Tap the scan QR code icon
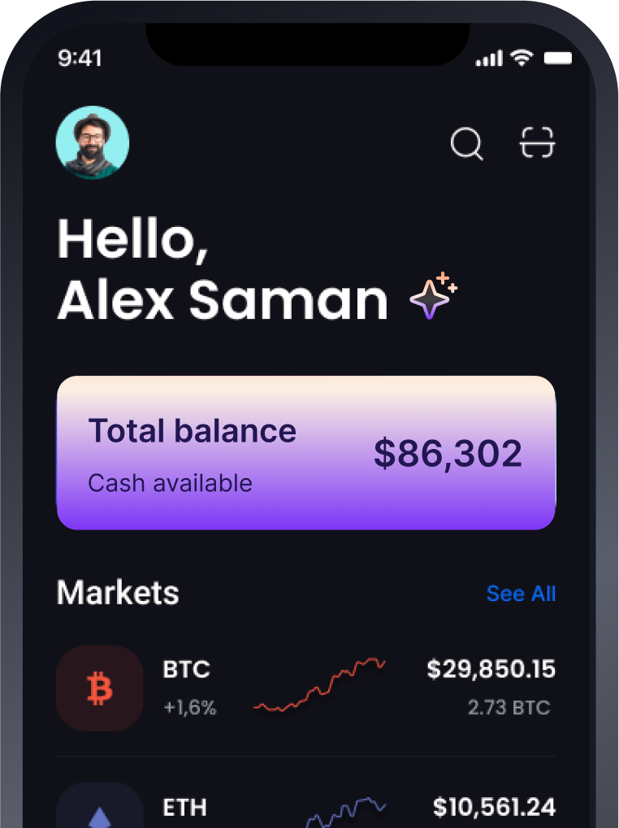This screenshot has width=619, height=828. click(x=538, y=143)
